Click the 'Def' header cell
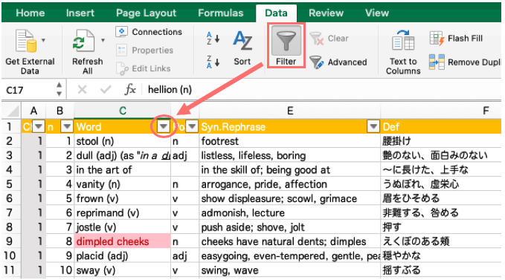The width and height of the screenshot is (505, 280). [441, 127]
